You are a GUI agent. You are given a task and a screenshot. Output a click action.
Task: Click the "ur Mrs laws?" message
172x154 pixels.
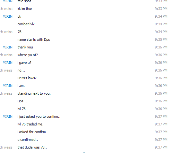coord(27,78)
